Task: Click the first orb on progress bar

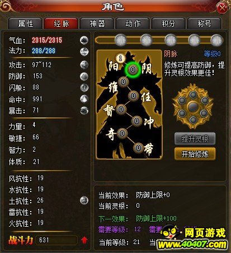Action: coord(121,40)
